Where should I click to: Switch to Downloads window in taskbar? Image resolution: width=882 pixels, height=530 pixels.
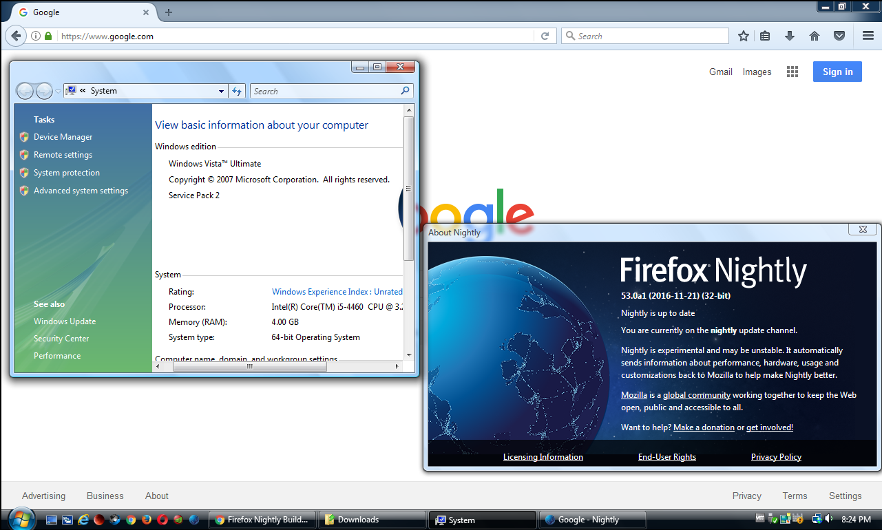(372, 520)
